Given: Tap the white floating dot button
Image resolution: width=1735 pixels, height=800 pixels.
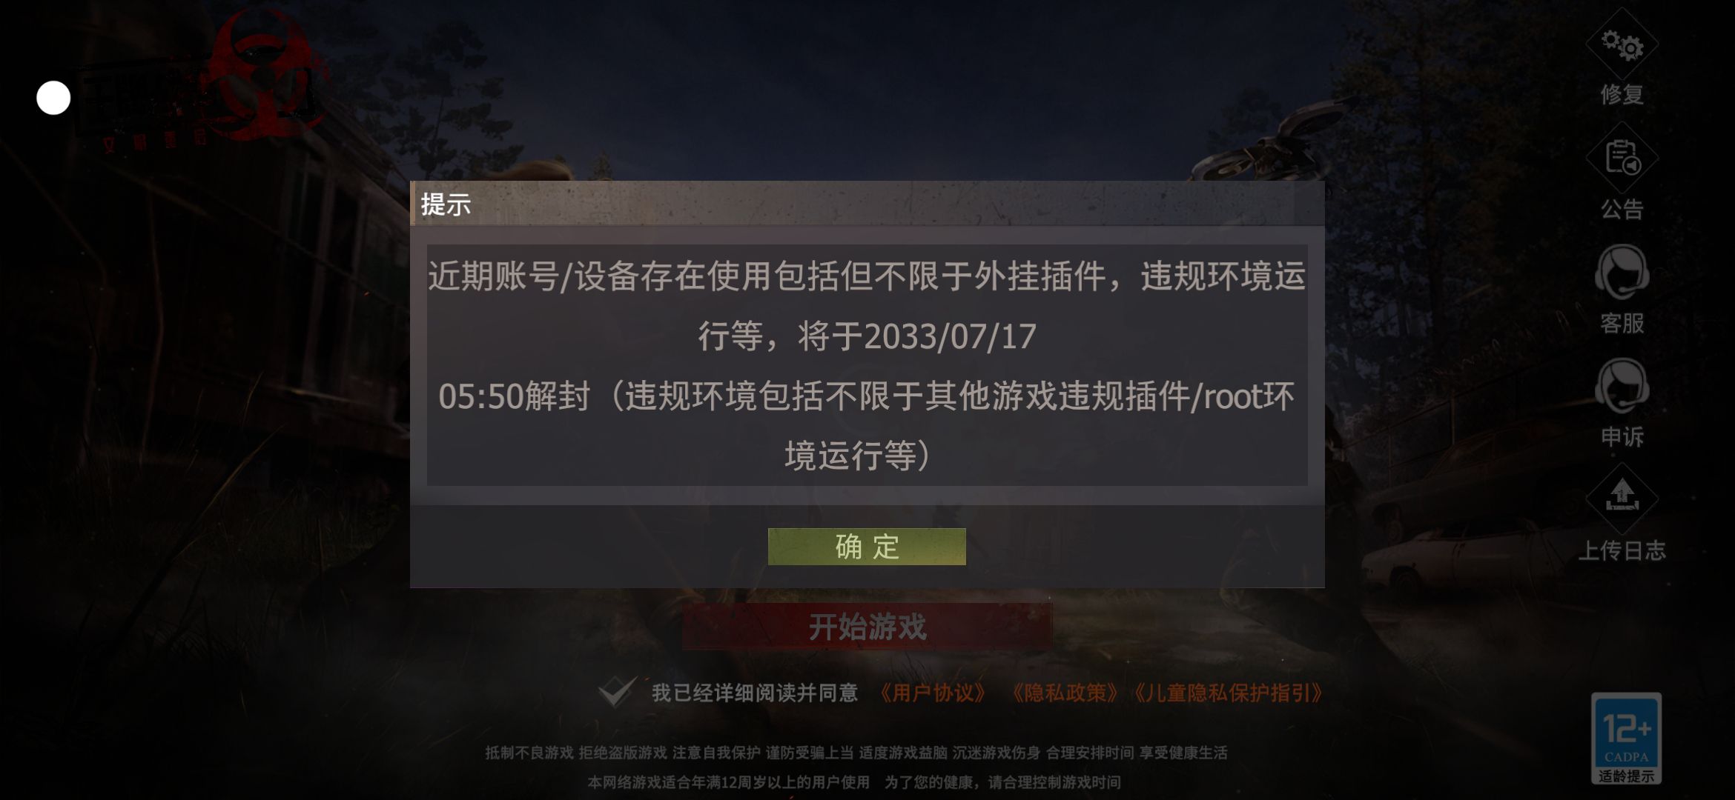Looking at the screenshot, I should click(53, 98).
